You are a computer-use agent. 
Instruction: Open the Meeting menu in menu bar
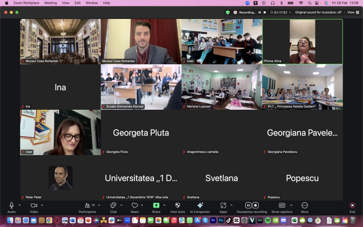[50, 3]
